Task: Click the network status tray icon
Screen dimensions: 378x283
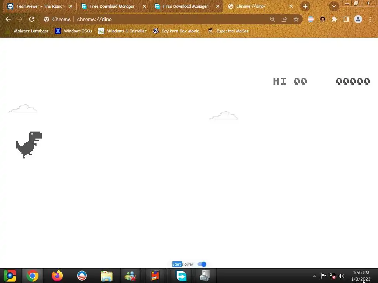Action: tap(333, 276)
